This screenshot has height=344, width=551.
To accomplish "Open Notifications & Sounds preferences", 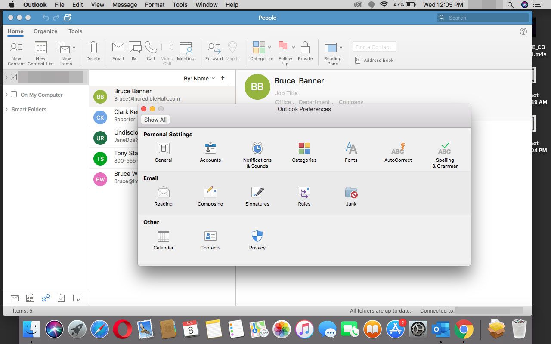I will (x=257, y=155).
